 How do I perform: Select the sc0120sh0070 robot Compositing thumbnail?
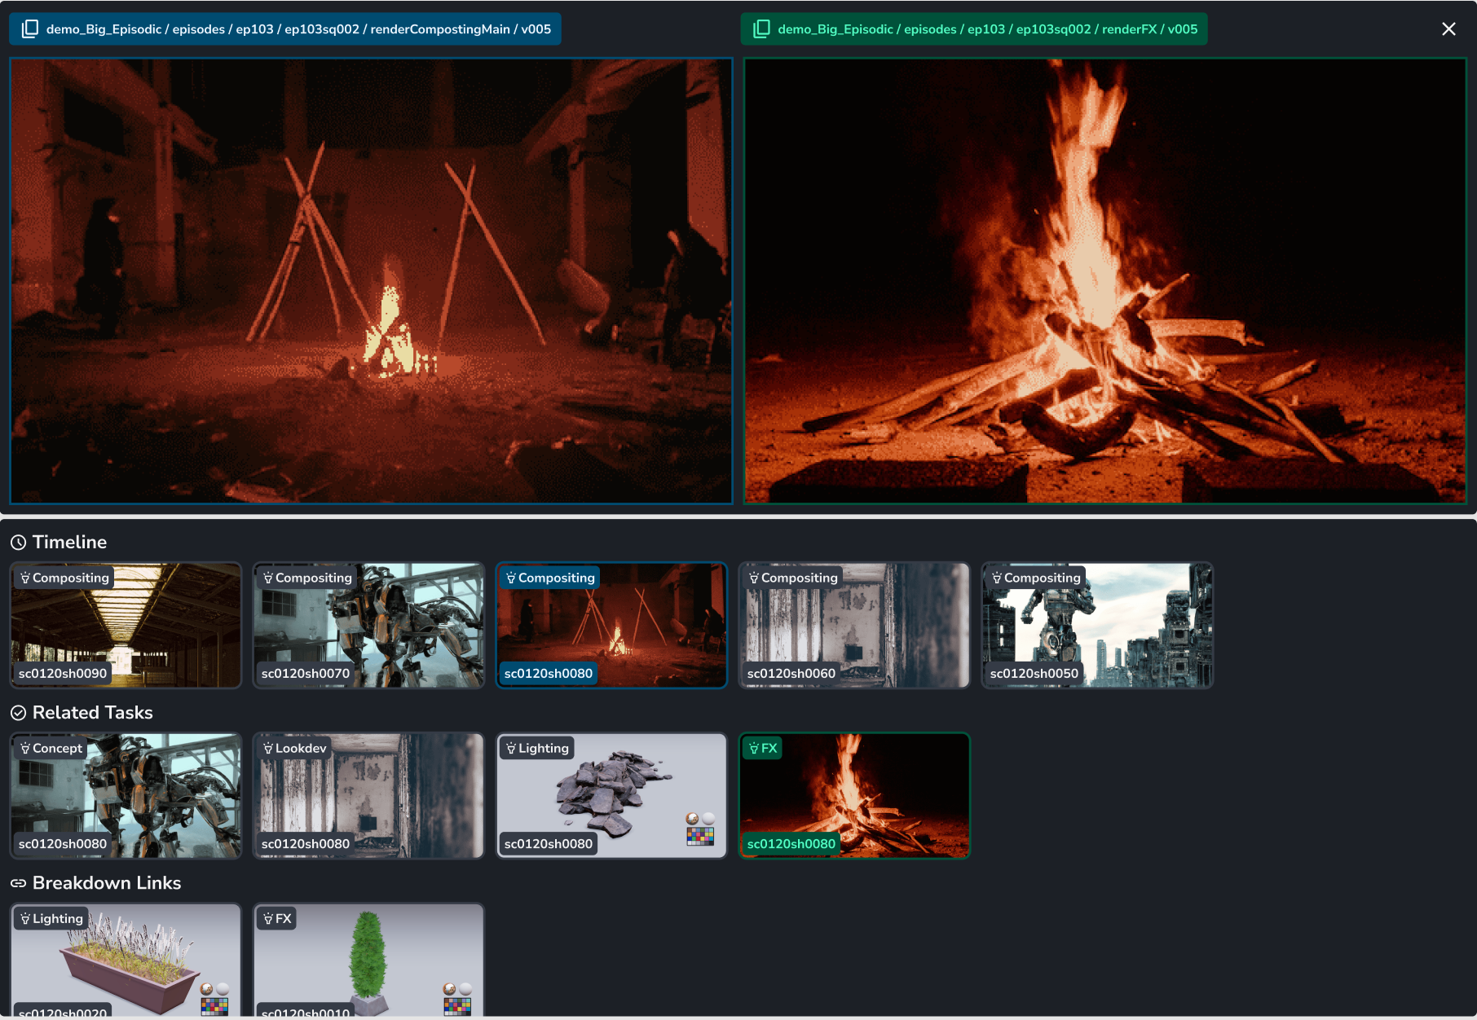point(368,626)
